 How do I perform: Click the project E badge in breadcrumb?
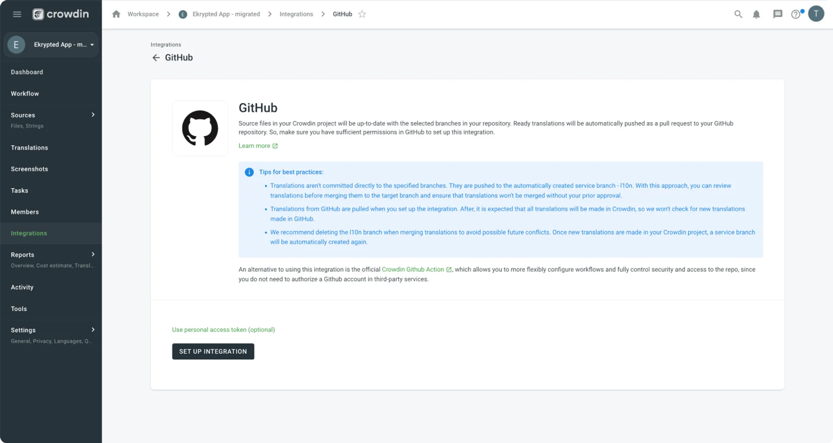[x=183, y=14]
